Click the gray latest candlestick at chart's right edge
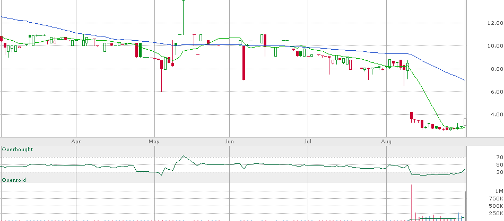Image resolution: width=504 pixels, height=221 pixels. 465,122
